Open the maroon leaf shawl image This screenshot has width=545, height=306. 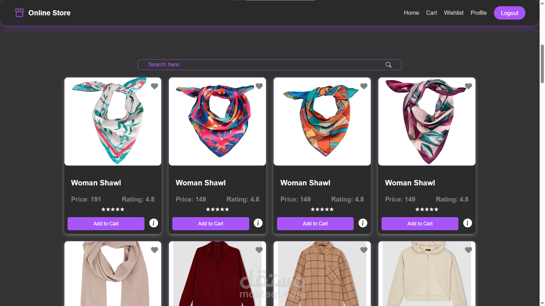[427, 121]
